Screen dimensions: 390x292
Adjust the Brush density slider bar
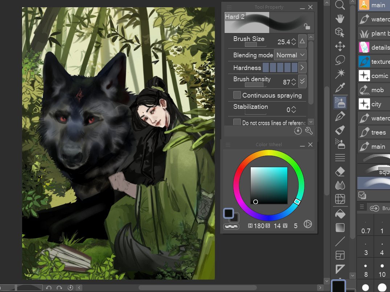coord(255,85)
